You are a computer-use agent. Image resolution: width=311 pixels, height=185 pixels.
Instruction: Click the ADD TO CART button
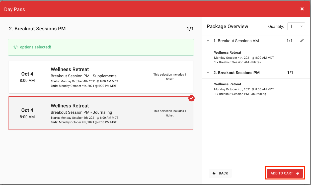click(285, 173)
